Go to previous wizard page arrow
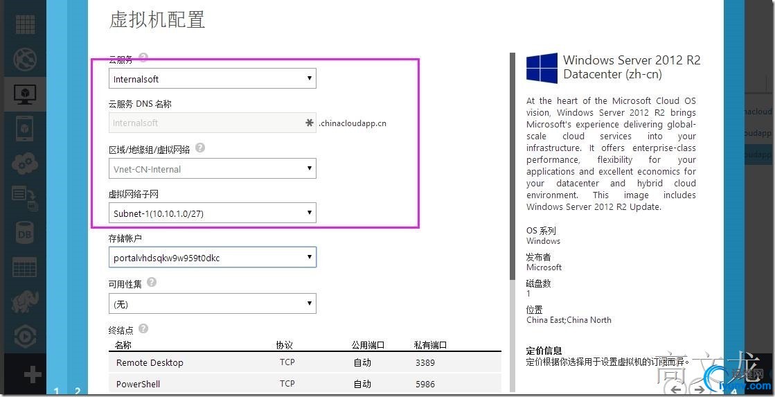775x397 pixels. pyautogui.click(x=677, y=389)
